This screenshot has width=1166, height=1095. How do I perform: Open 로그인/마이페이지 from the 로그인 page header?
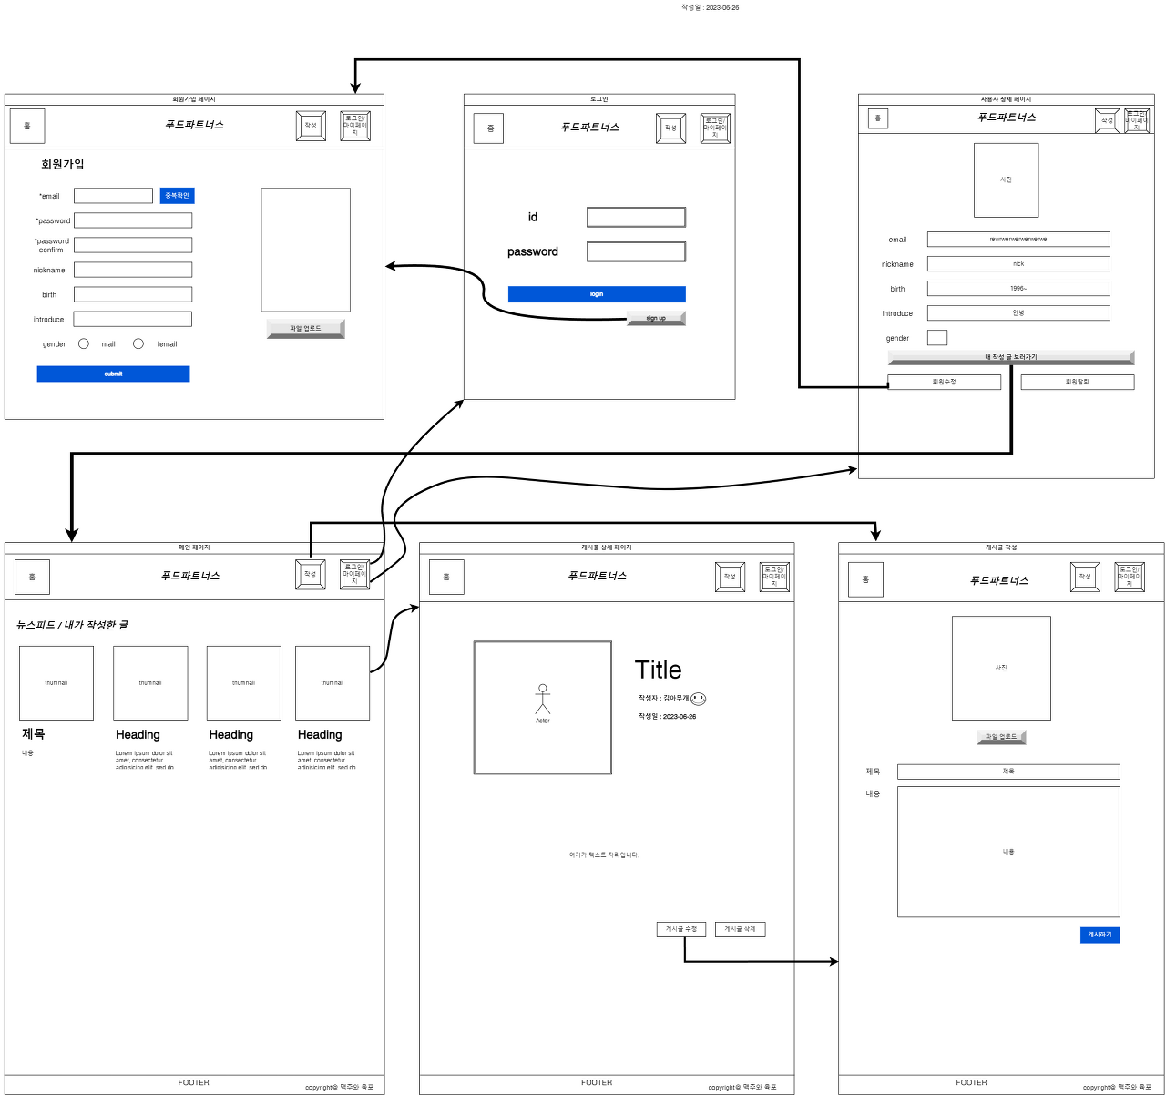pyautogui.click(x=716, y=128)
